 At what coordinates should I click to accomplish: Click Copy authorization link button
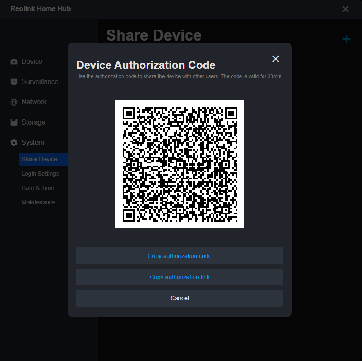click(180, 277)
